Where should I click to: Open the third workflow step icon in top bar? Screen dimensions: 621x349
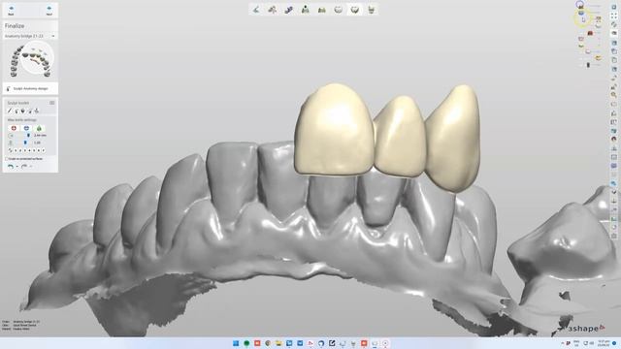tap(289, 10)
